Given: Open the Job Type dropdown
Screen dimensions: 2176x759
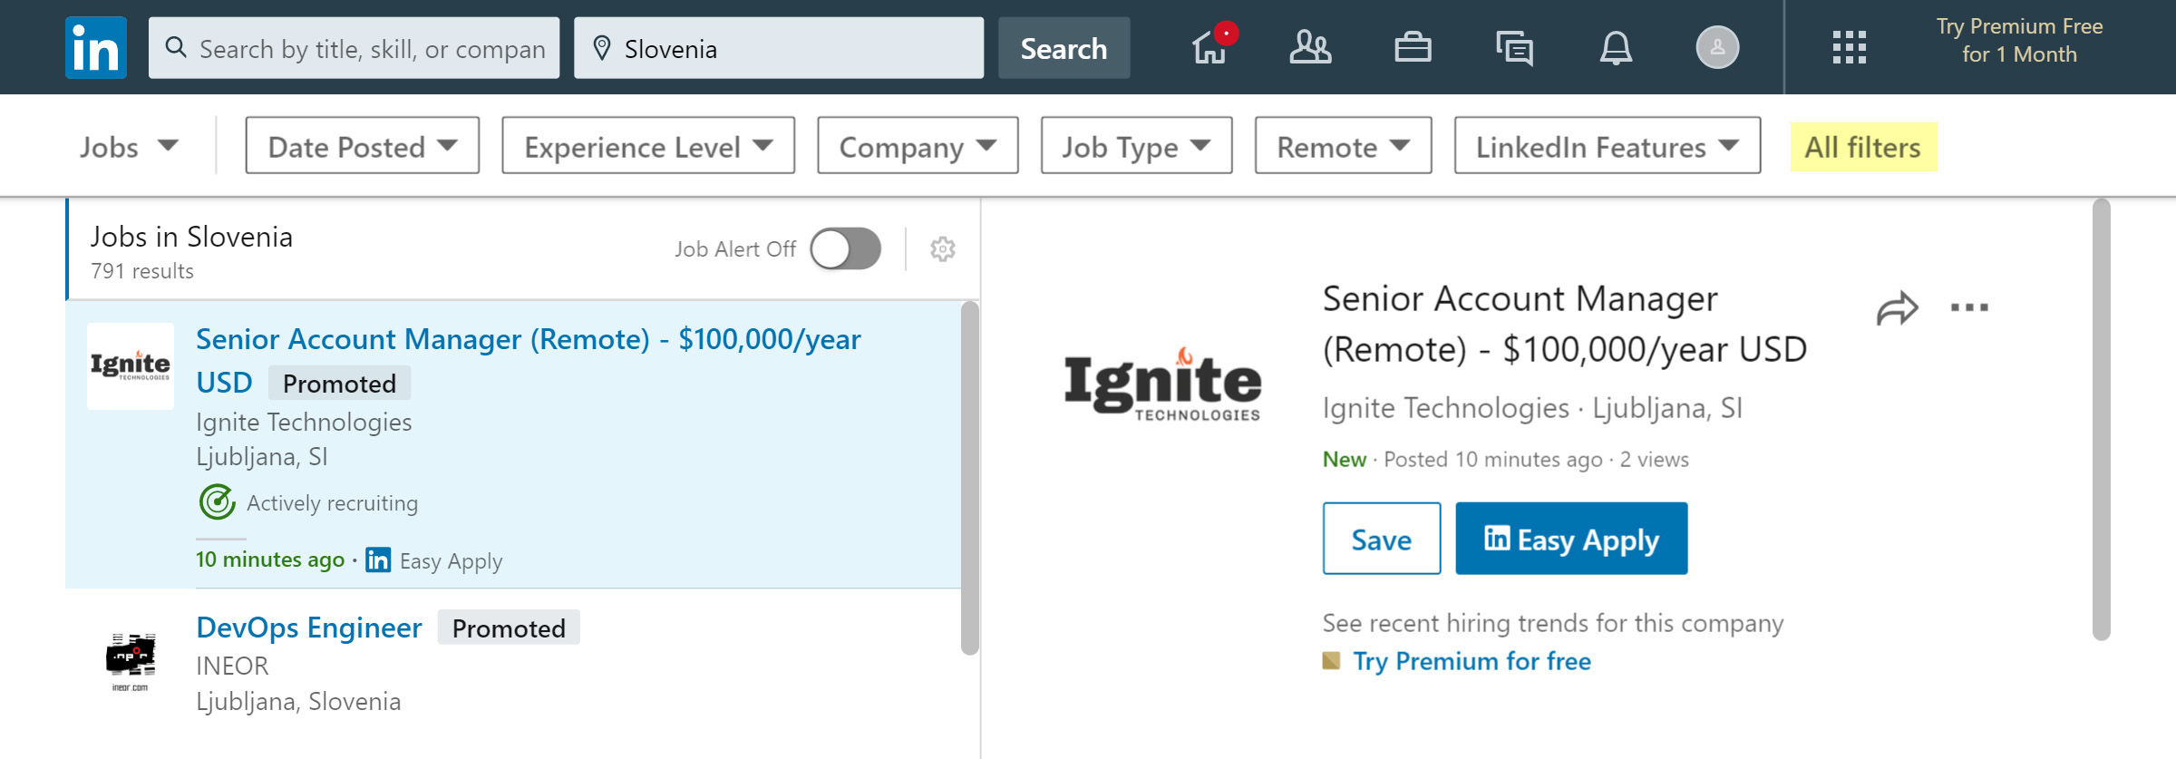Looking at the screenshot, I should point(1136,146).
